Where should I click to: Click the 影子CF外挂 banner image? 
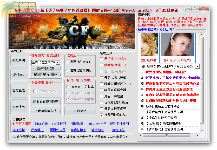(x=72, y=31)
